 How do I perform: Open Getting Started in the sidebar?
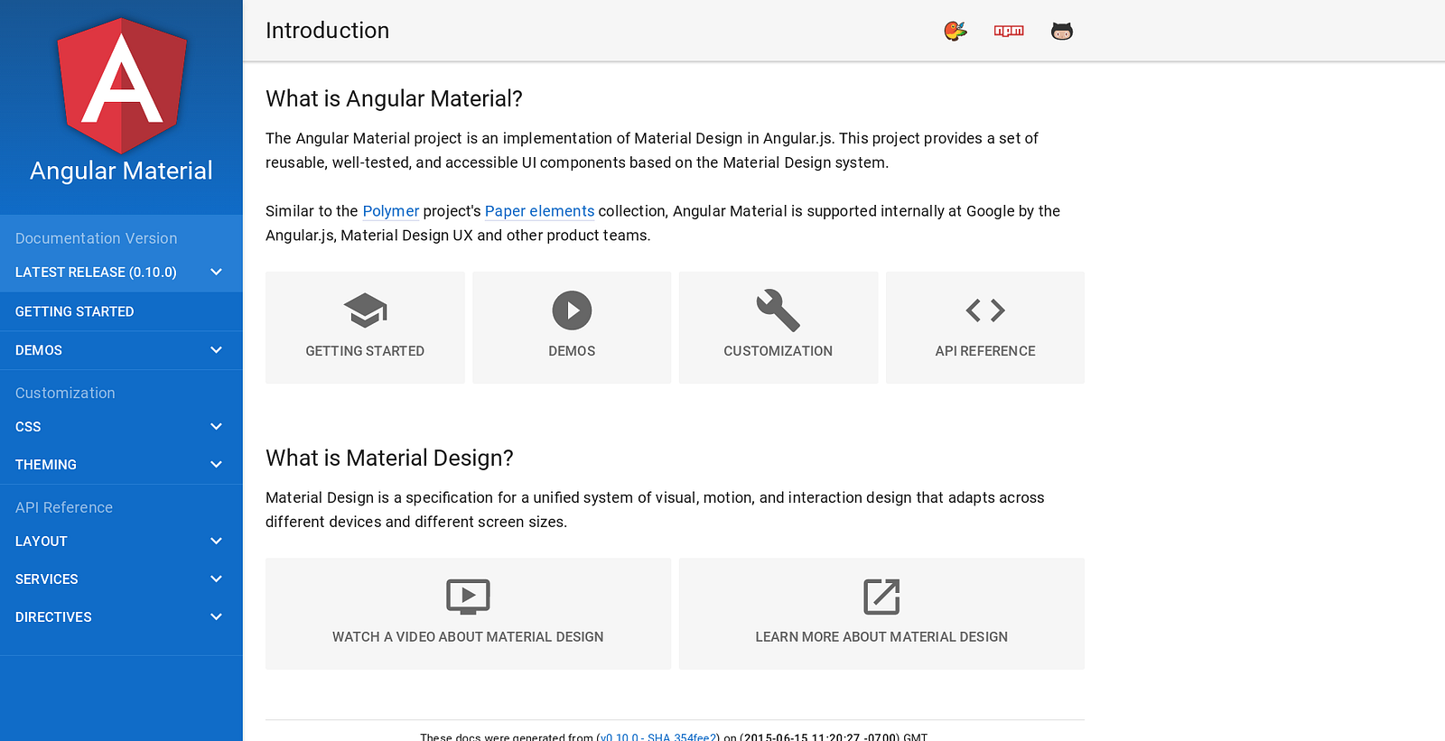click(121, 311)
